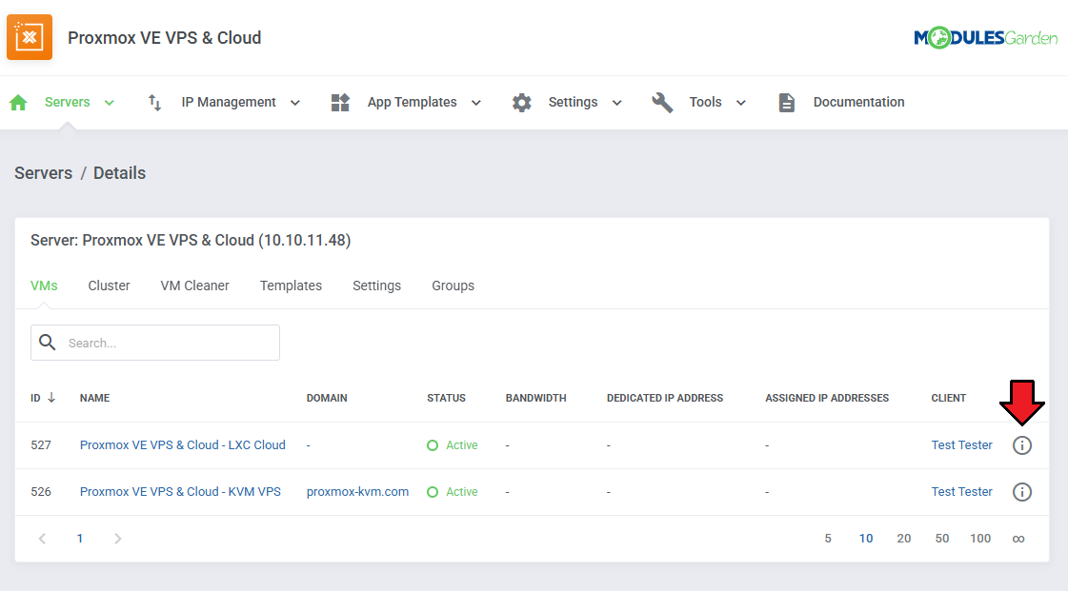The height and width of the screenshot is (591, 1068).
Task: Click the Search input field
Action: 155,342
